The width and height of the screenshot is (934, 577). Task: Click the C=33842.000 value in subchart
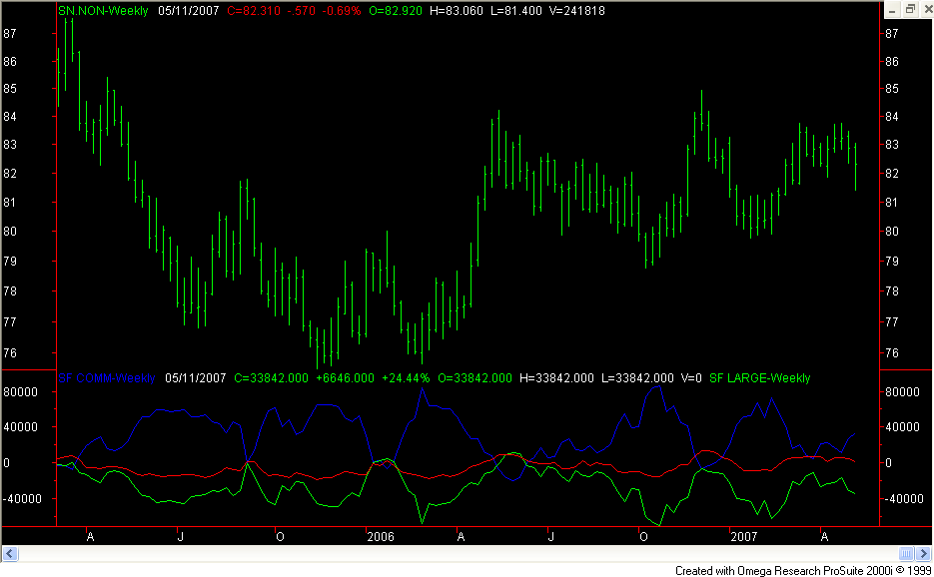[x=271, y=378]
